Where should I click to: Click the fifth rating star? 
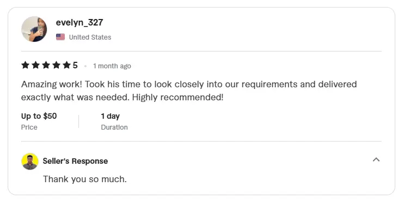[66, 65]
